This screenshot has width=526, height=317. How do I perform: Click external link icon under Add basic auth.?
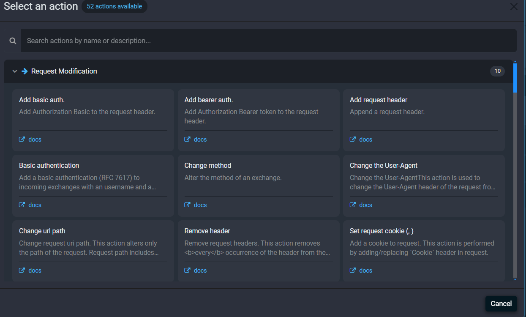pos(22,139)
